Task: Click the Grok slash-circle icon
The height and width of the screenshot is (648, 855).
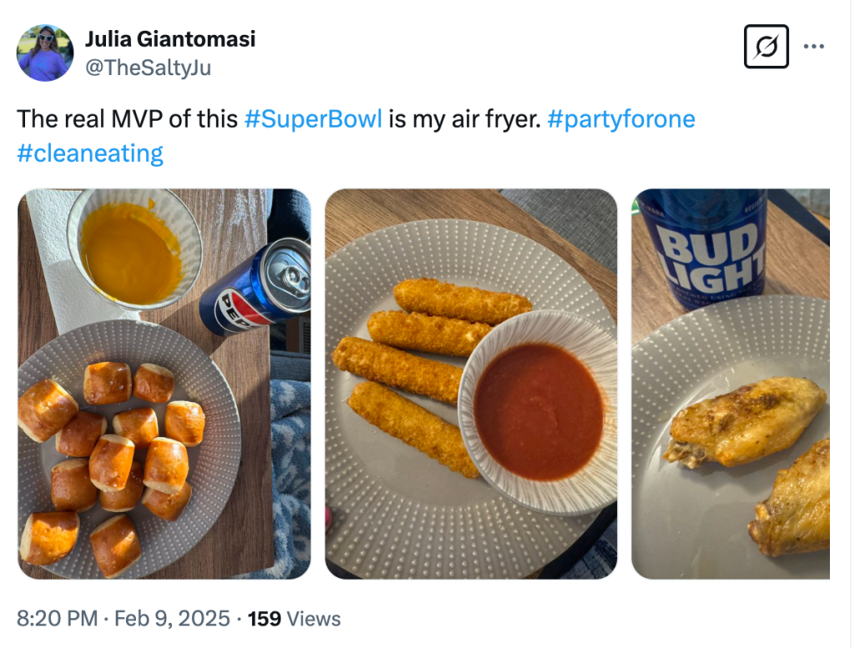Action: pos(766,47)
